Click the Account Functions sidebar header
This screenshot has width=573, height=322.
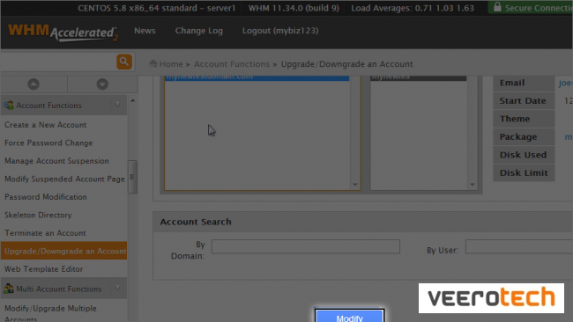[64, 105]
